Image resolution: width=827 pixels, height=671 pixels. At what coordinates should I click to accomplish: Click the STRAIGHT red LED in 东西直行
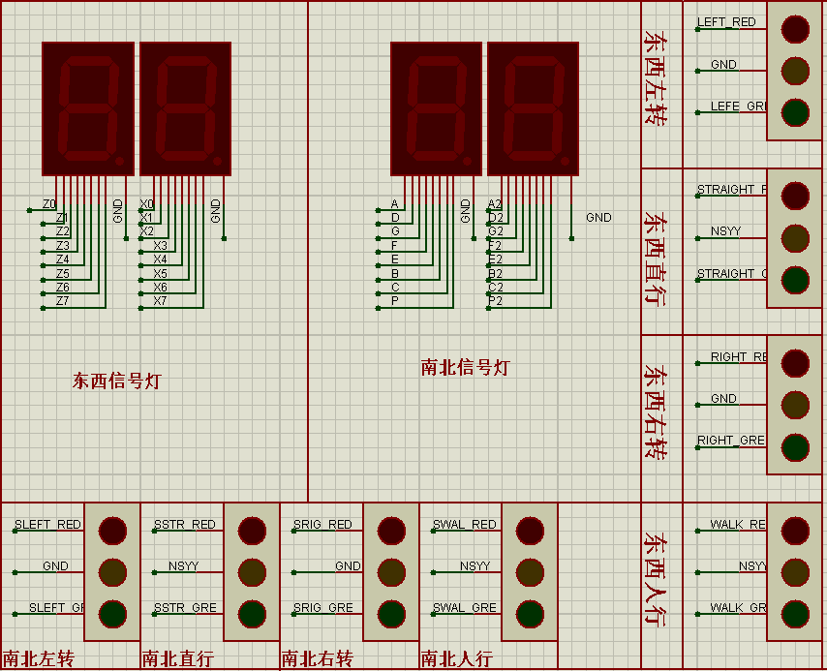click(x=795, y=196)
